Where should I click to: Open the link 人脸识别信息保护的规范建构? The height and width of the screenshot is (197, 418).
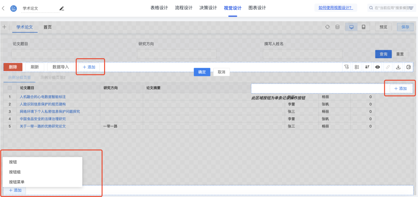pyautogui.click(x=43, y=104)
